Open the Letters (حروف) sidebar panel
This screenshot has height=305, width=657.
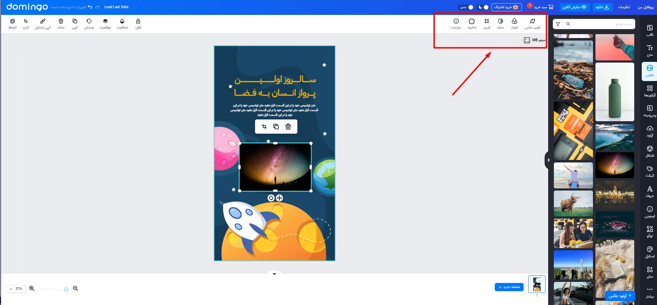point(650,192)
